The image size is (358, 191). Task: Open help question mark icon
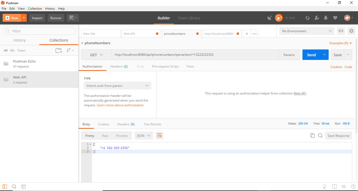pos(353,187)
